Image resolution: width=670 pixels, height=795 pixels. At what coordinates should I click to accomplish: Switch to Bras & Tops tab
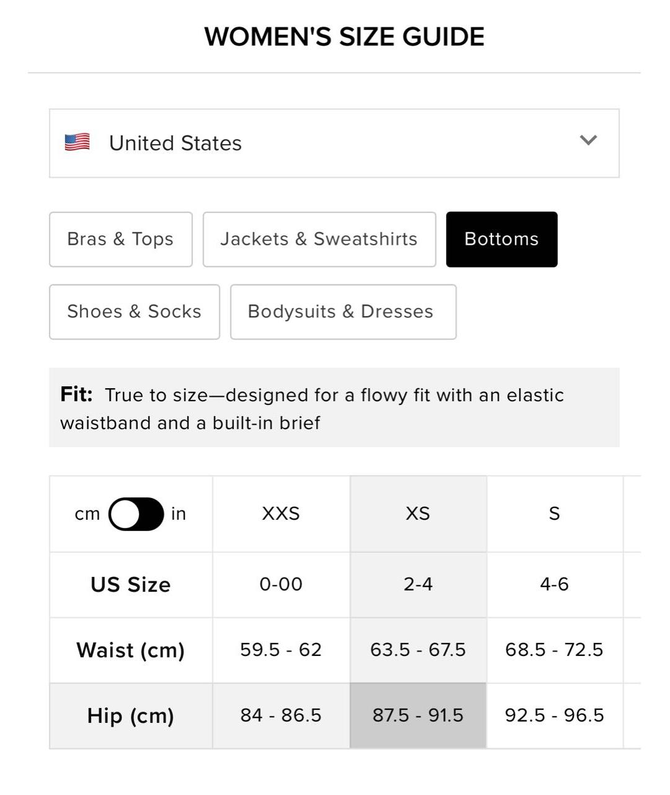click(x=121, y=240)
